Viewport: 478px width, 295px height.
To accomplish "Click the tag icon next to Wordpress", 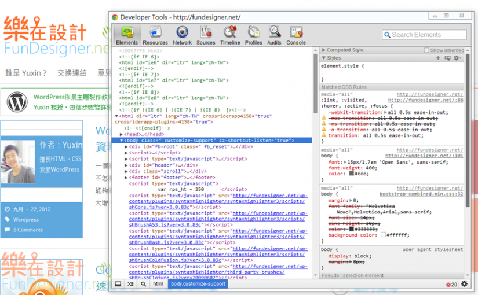I will tap(7, 219).
